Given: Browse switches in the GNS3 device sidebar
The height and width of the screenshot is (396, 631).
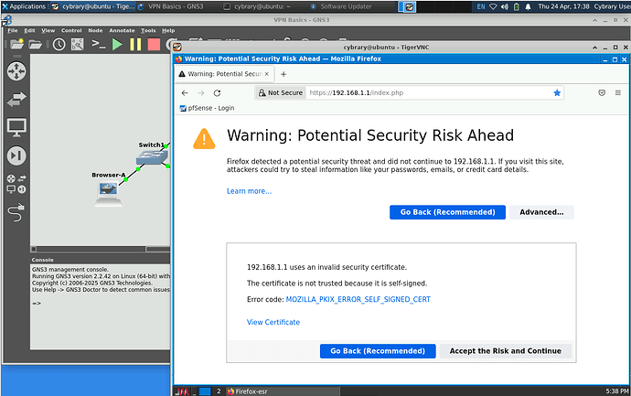Looking at the screenshot, I should pyautogui.click(x=16, y=99).
